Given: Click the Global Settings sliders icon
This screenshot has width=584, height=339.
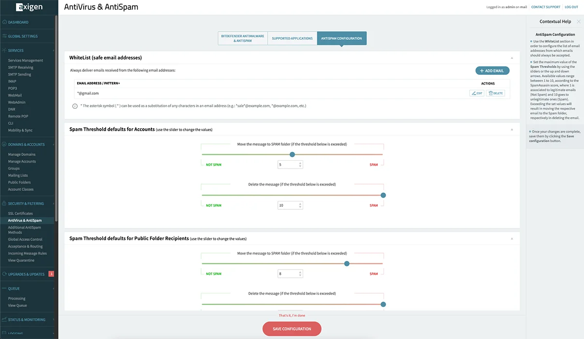Looking at the screenshot, I should pyautogui.click(x=4, y=36).
